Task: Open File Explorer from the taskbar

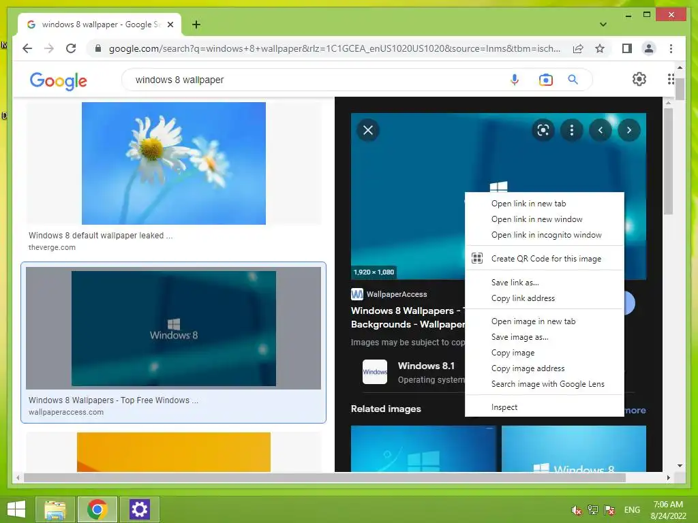Action: (55, 509)
